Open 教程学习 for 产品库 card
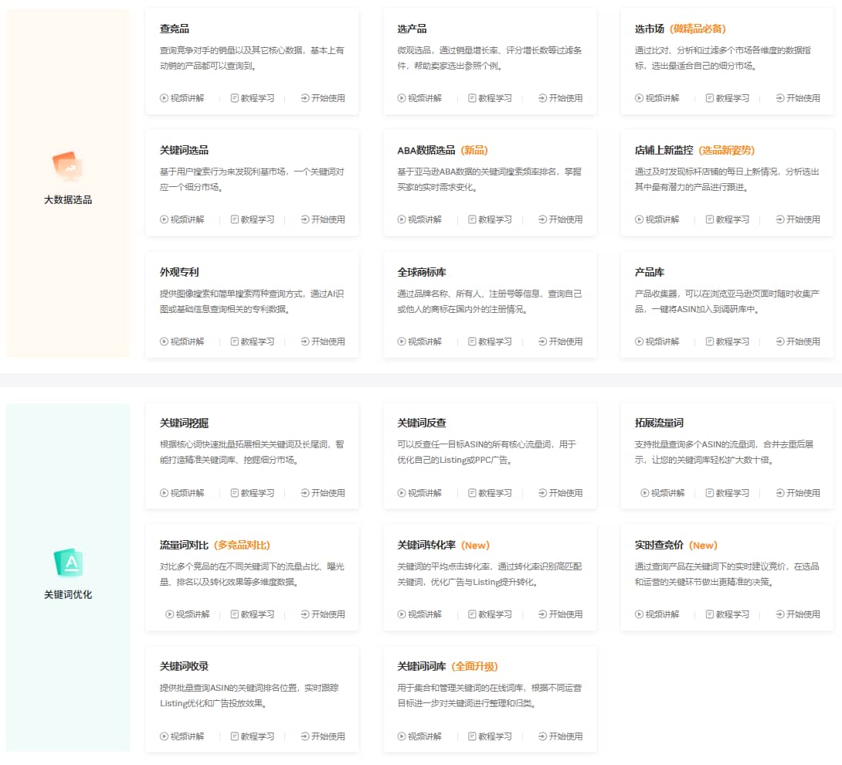Screen dimensions: 842x765 pos(727,341)
